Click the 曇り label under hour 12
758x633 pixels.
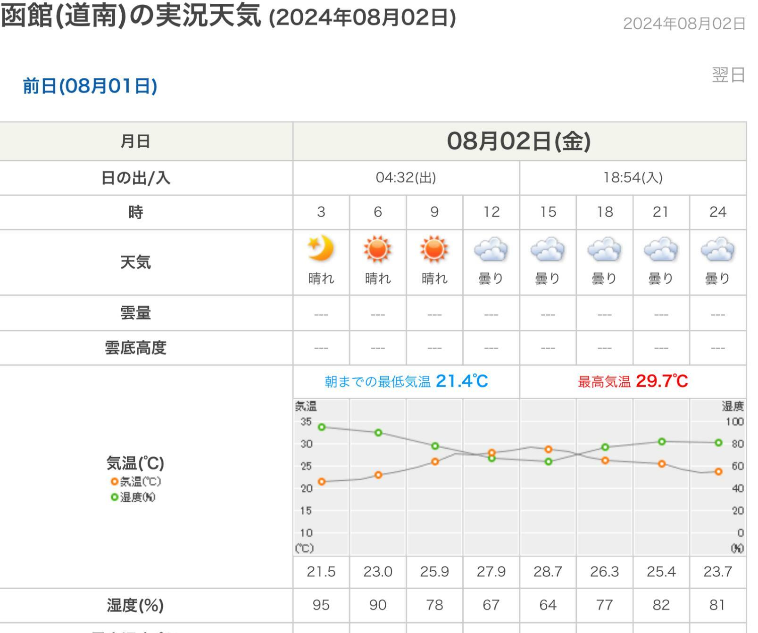[x=491, y=279]
